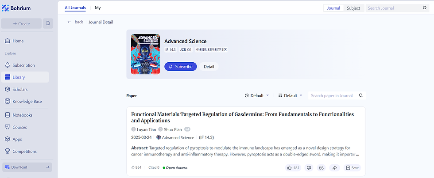Open Notebooks from the sidebar
The image size is (434, 178).
(22, 115)
